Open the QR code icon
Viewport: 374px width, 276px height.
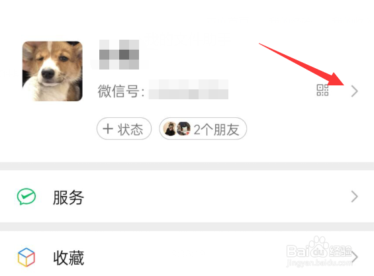pyautogui.click(x=322, y=90)
